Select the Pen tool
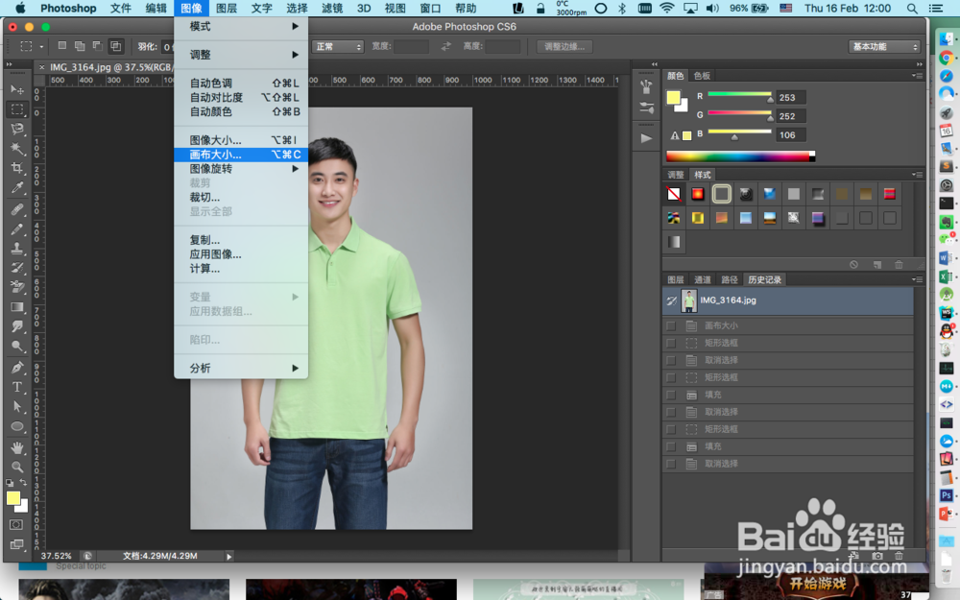Viewport: 960px width, 600px height. pos(17,368)
